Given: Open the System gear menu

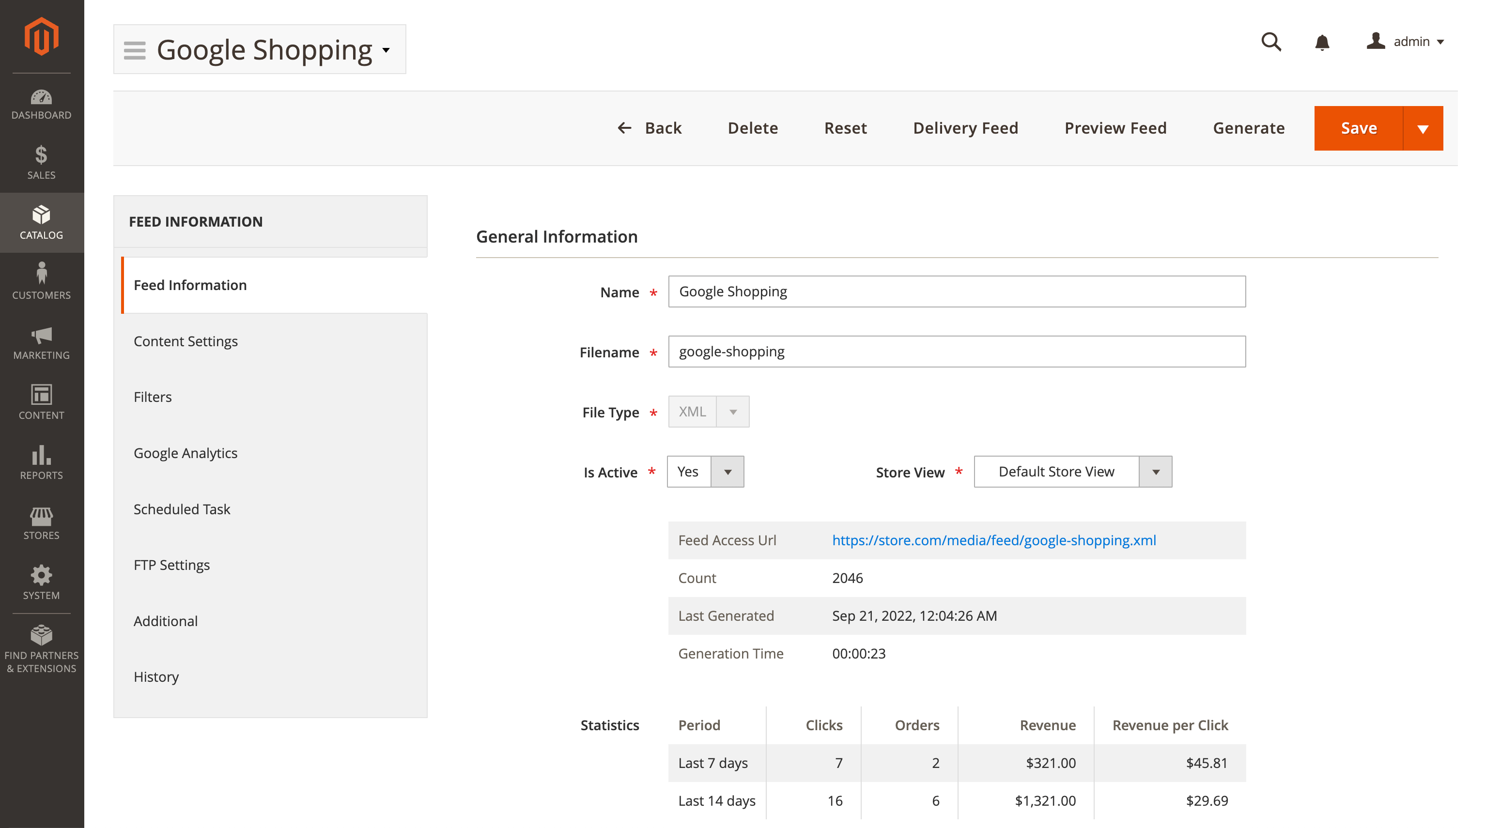Looking at the screenshot, I should [42, 583].
